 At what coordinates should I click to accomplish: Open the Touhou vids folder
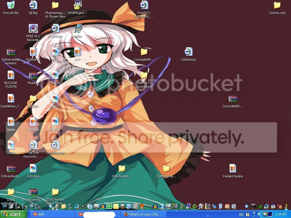click(x=277, y=6)
